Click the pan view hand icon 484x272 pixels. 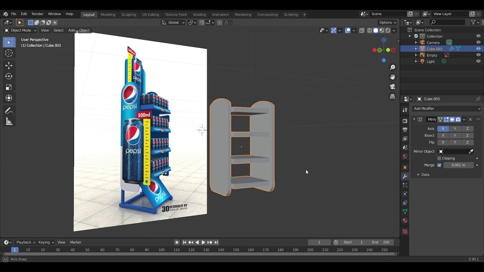coord(392,77)
